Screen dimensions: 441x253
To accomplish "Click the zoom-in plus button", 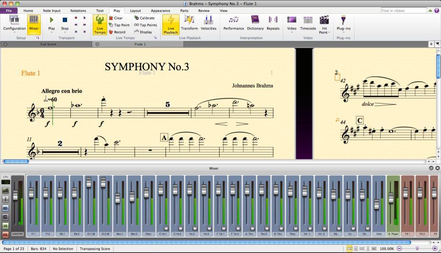I will click(x=435, y=249).
